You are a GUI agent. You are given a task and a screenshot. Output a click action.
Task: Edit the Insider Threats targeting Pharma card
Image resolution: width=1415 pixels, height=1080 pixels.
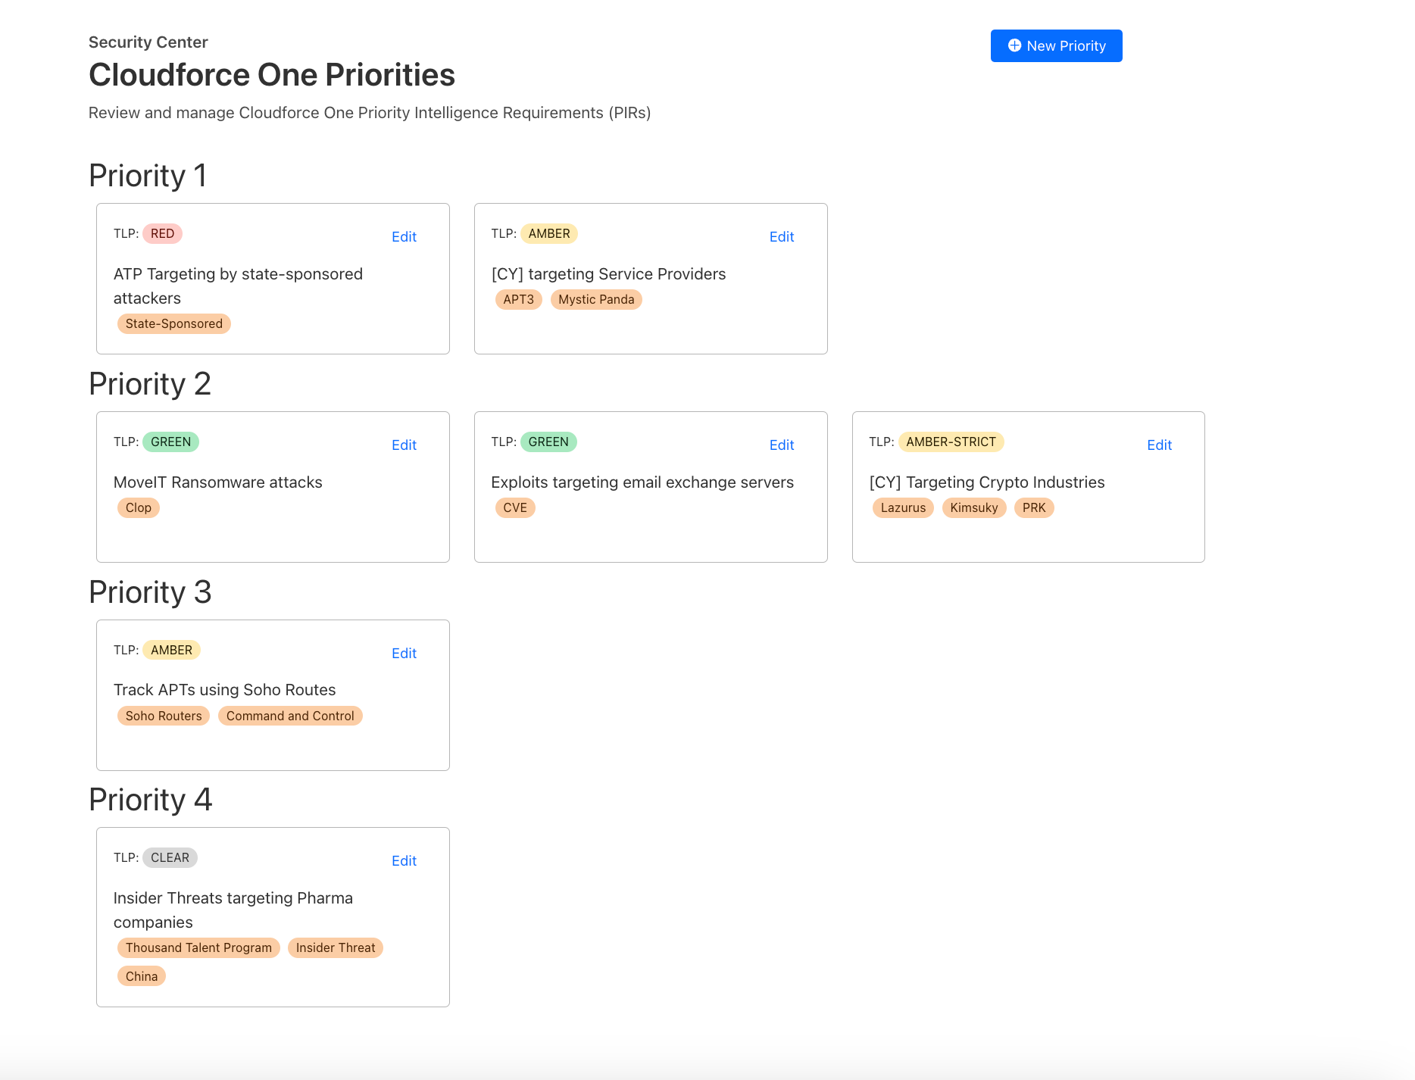pyautogui.click(x=404, y=861)
